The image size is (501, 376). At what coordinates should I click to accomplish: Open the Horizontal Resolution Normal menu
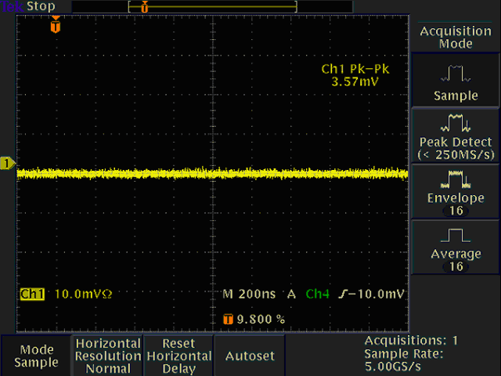[x=107, y=356]
